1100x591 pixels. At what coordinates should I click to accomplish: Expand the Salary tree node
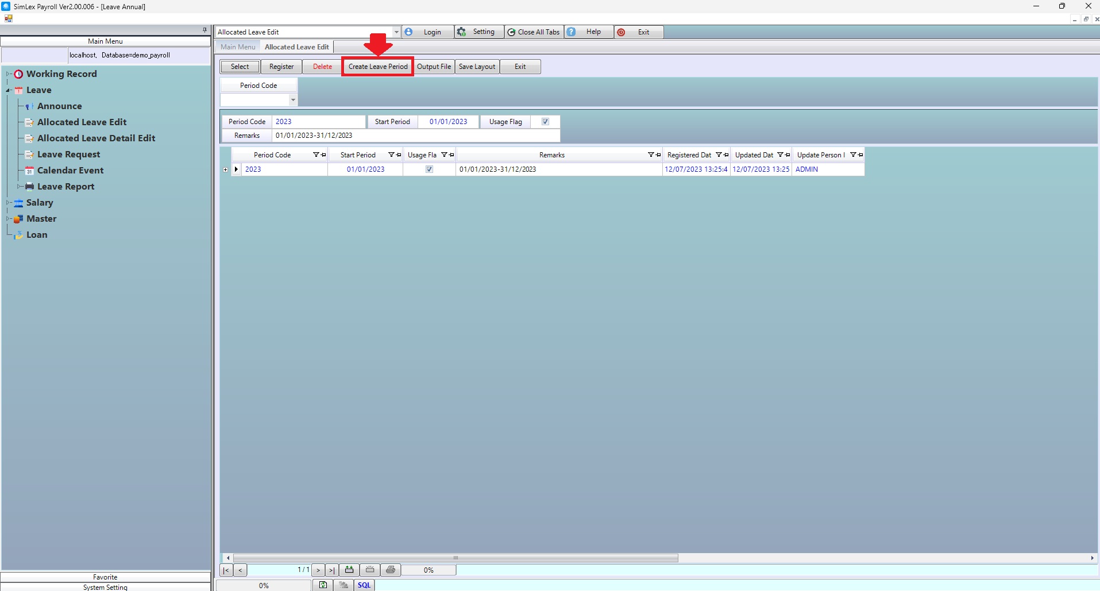(x=8, y=203)
